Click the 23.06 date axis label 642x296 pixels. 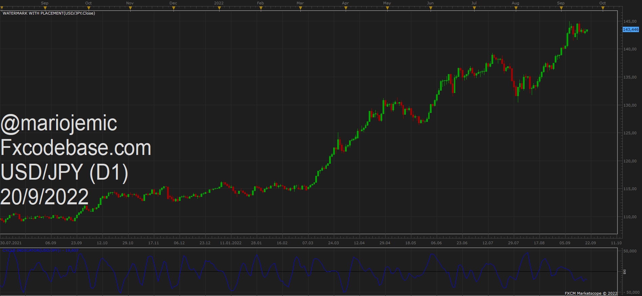pos(462,243)
